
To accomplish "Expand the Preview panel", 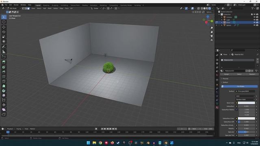I will click(225, 79).
